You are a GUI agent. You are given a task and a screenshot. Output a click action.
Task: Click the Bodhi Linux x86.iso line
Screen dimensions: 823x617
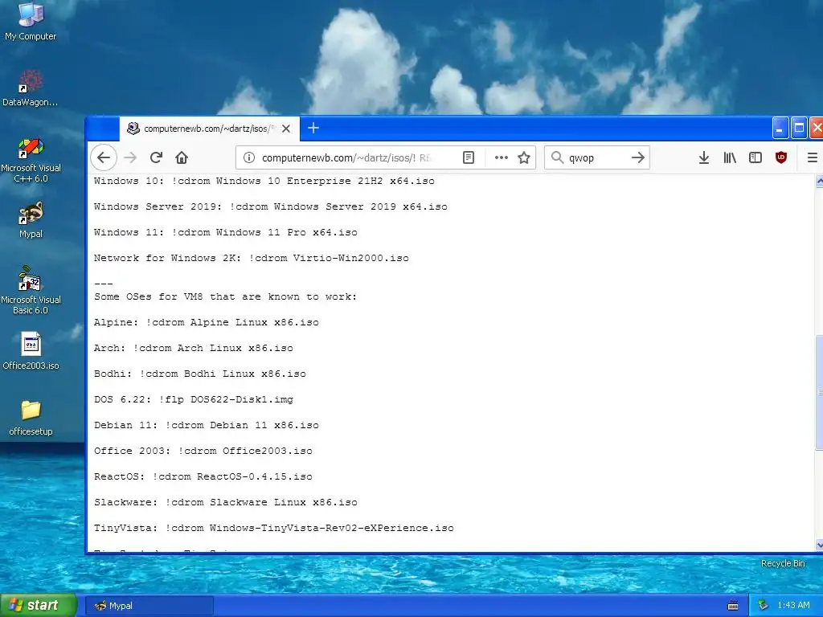click(x=200, y=374)
